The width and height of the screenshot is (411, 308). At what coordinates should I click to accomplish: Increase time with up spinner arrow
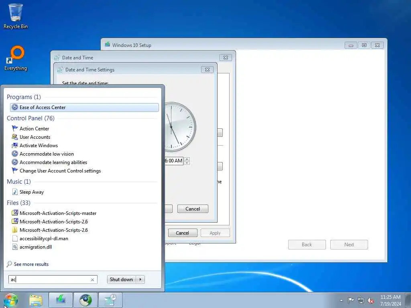click(x=187, y=159)
